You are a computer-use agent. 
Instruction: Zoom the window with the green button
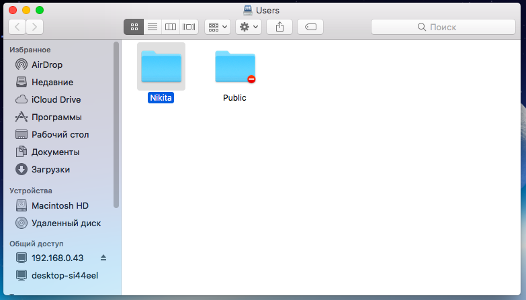point(40,10)
